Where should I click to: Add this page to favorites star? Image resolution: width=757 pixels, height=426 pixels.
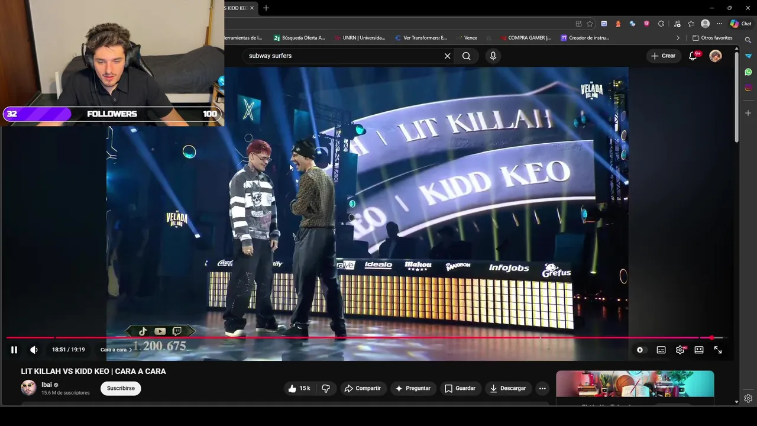(x=590, y=24)
